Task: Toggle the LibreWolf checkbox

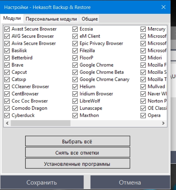Action: click(x=75, y=101)
